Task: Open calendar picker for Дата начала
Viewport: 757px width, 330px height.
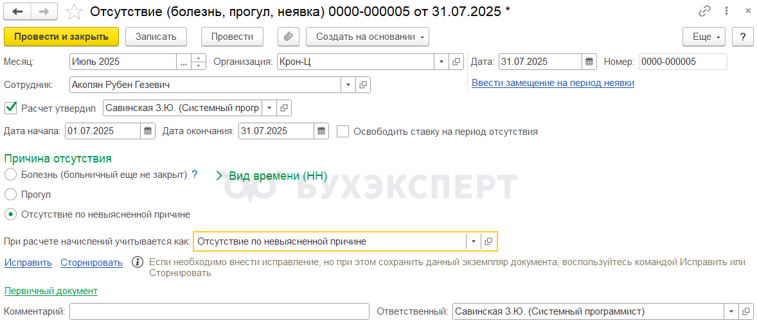Action: pyautogui.click(x=148, y=131)
